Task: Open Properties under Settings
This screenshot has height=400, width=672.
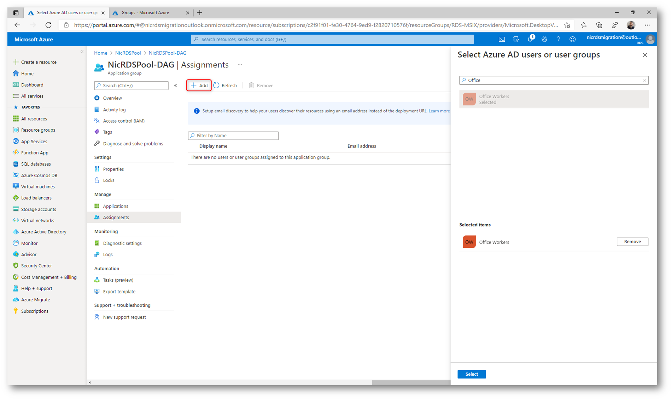Action: (x=113, y=169)
